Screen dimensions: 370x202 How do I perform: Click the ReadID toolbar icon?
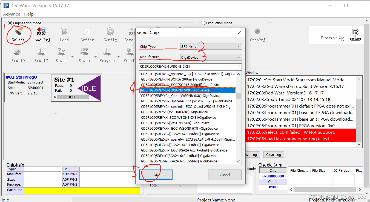tap(18, 55)
